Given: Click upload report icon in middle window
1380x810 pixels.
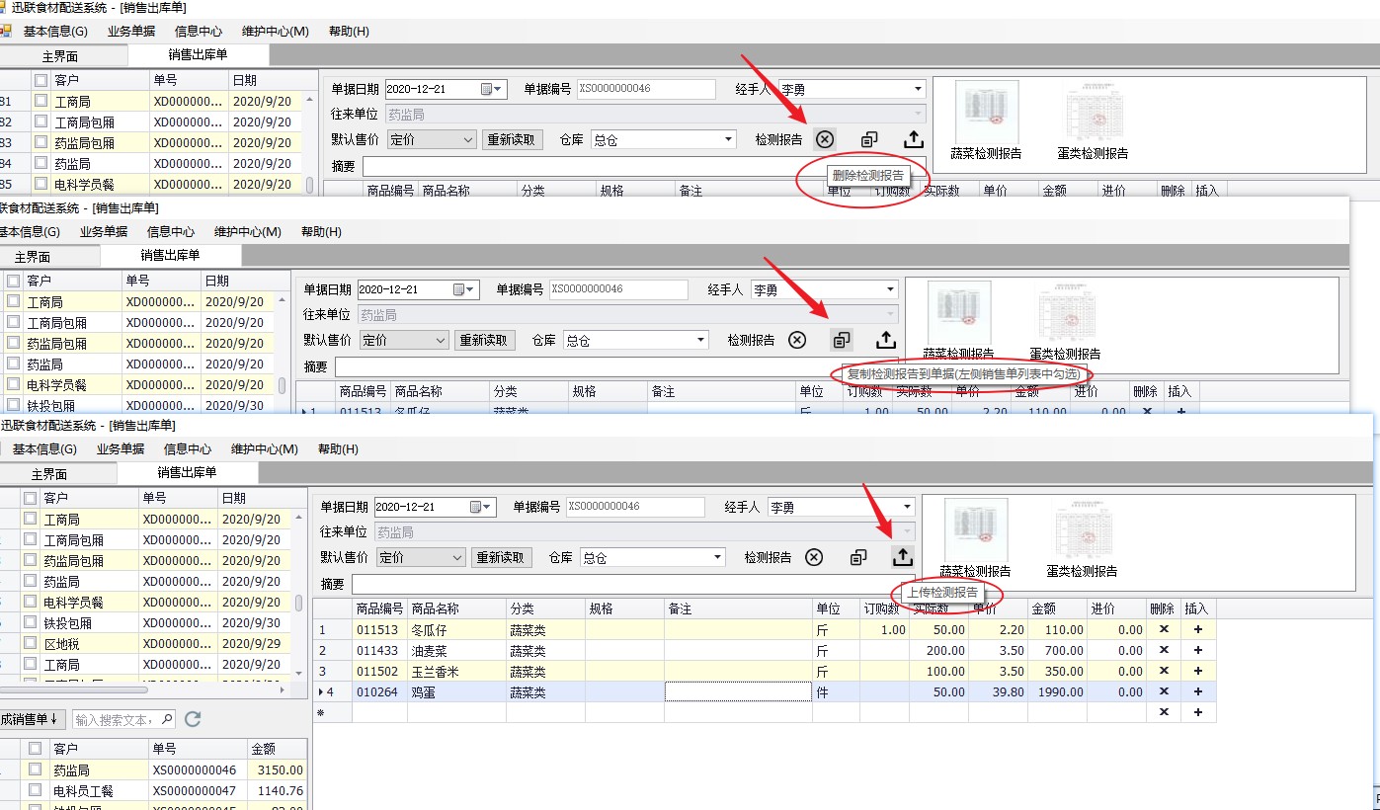Looking at the screenshot, I should coord(886,340).
